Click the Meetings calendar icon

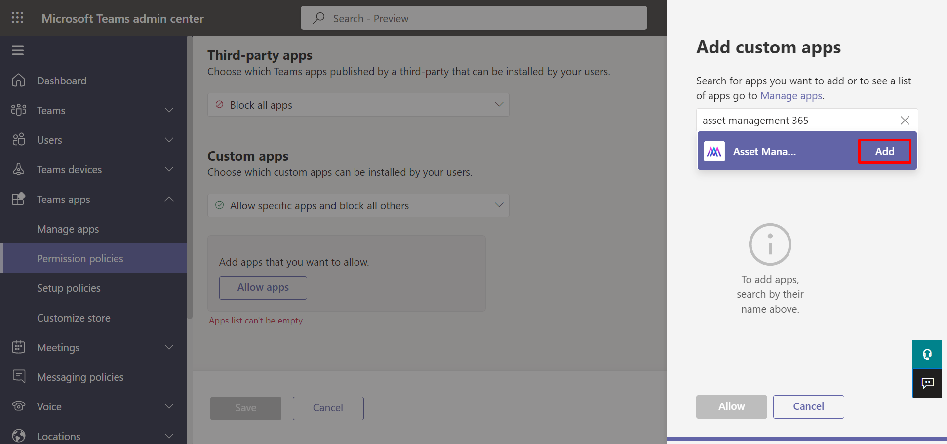point(18,347)
